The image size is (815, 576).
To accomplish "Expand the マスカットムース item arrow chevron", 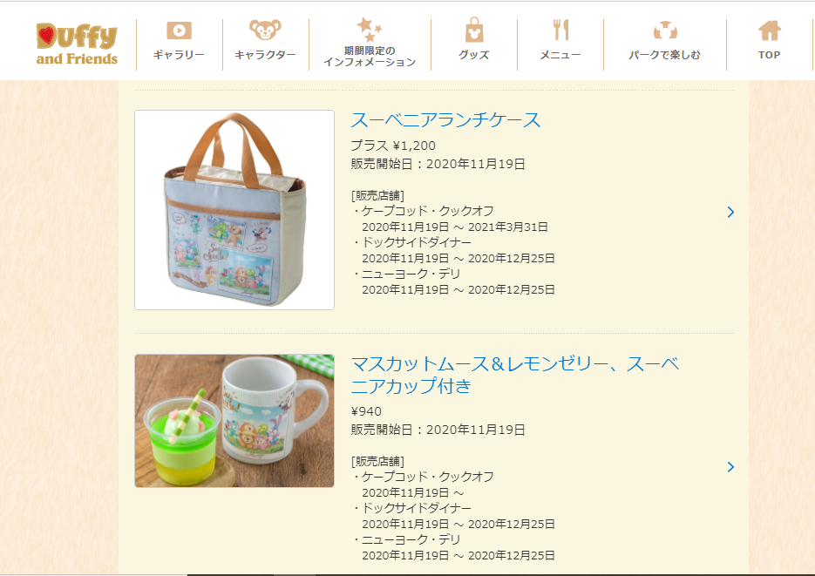I will tap(730, 467).
